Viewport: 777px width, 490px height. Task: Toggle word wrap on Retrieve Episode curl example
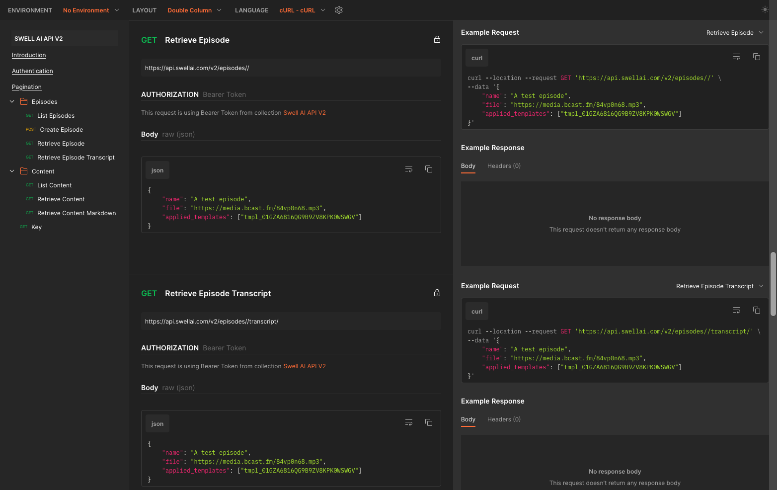[x=736, y=57]
